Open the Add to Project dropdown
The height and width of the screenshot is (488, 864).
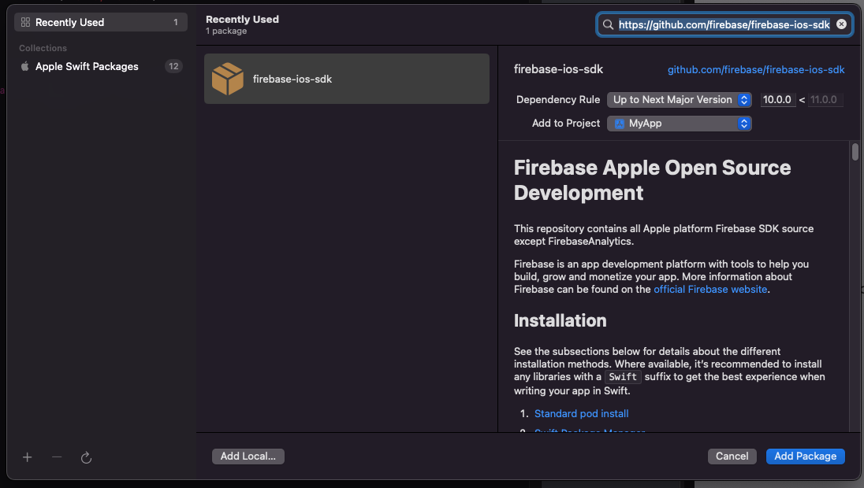679,124
